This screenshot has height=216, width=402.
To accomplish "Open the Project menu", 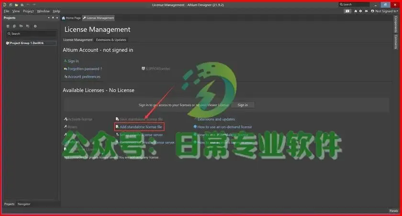I will (x=28, y=11).
